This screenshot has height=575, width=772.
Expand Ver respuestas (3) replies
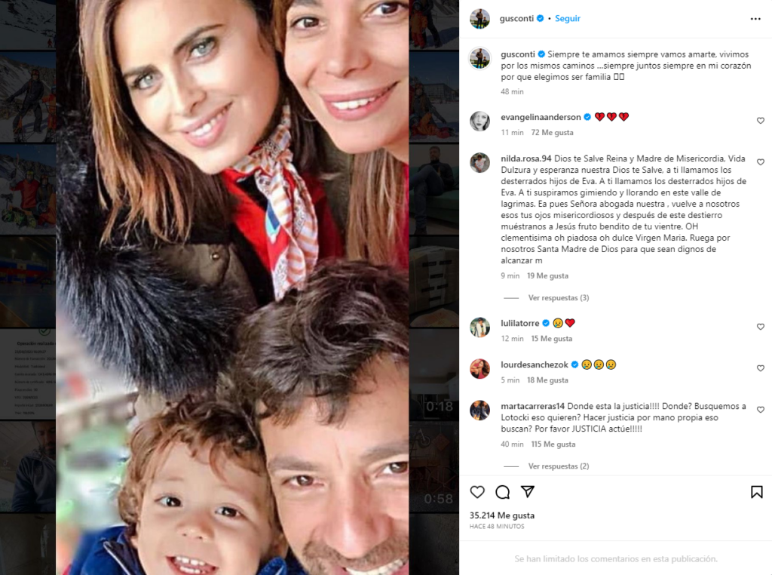pyautogui.click(x=559, y=297)
